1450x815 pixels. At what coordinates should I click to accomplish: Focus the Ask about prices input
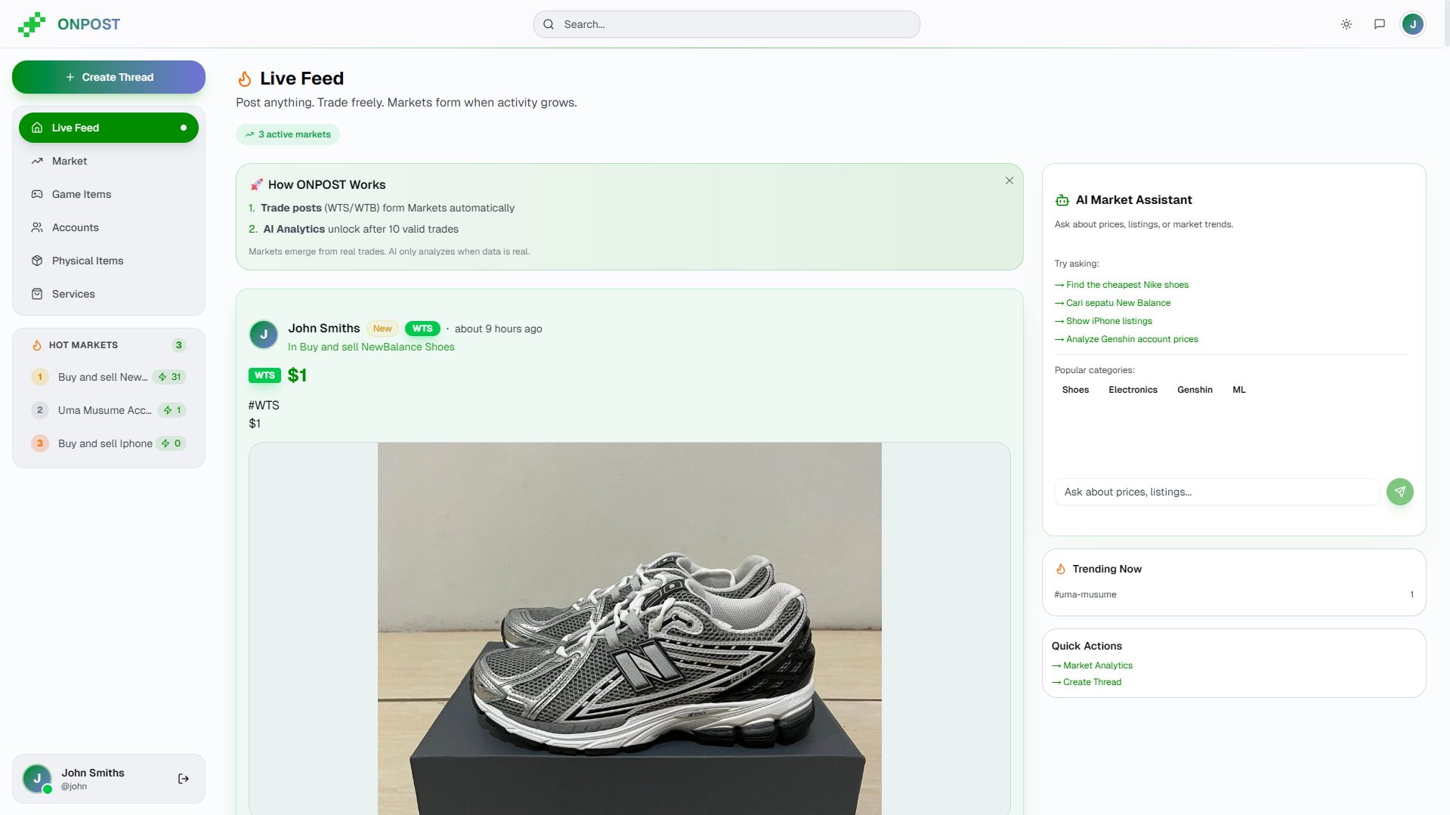click(x=1217, y=492)
